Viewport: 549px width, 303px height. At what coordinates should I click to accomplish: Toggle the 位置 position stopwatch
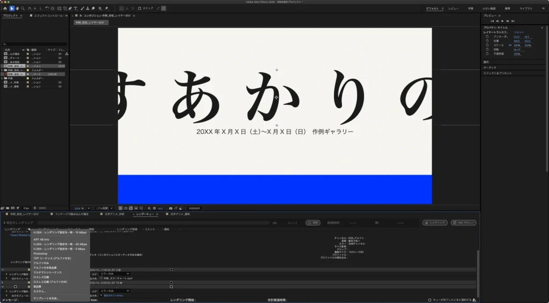pos(487,41)
